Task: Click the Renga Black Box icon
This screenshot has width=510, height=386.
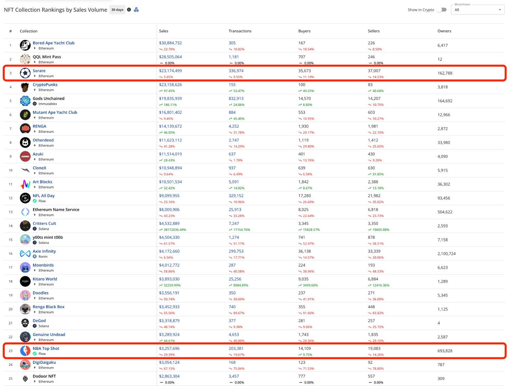Action: [25, 309]
